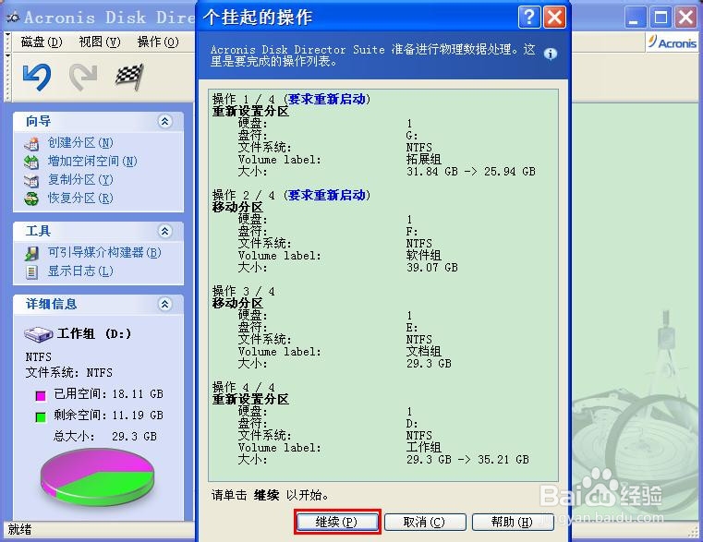This screenshot has width=703, height=542.
Task: Click the volume label 软件组
Action: pyautogui.click(x=424, y=255)
